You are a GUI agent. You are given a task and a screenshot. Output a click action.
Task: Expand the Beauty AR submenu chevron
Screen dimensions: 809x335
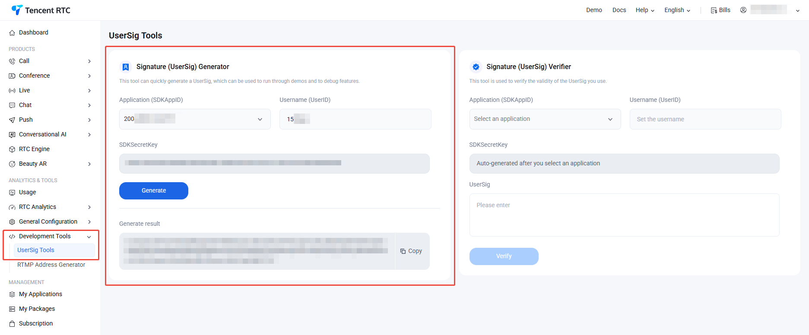tap(89, 164)
